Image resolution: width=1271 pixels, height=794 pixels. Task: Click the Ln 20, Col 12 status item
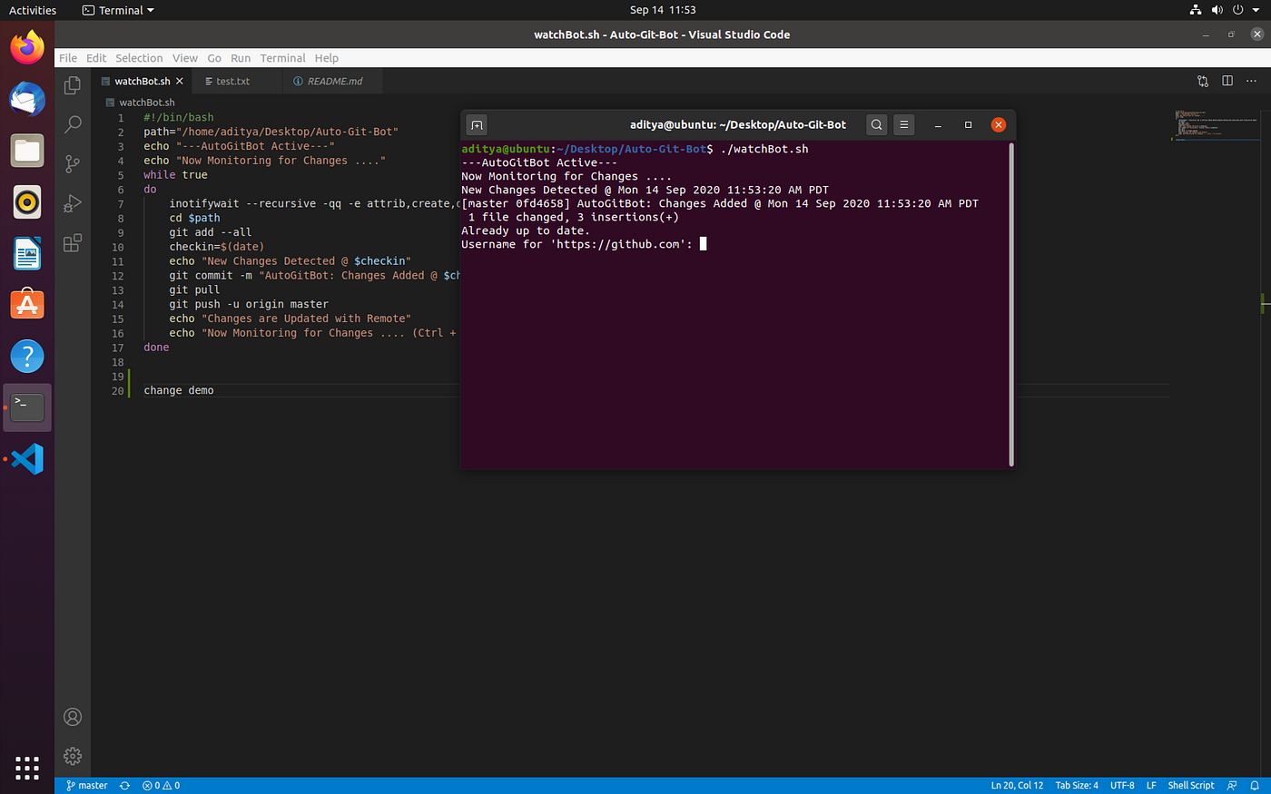(x=1017, y=786)
